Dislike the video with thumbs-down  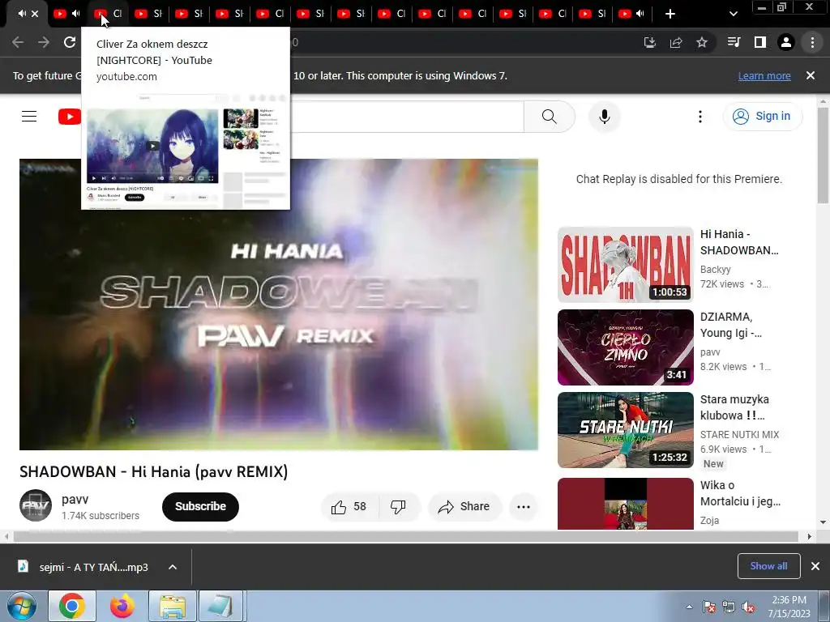pyautogui.click(x=400, y=507)
